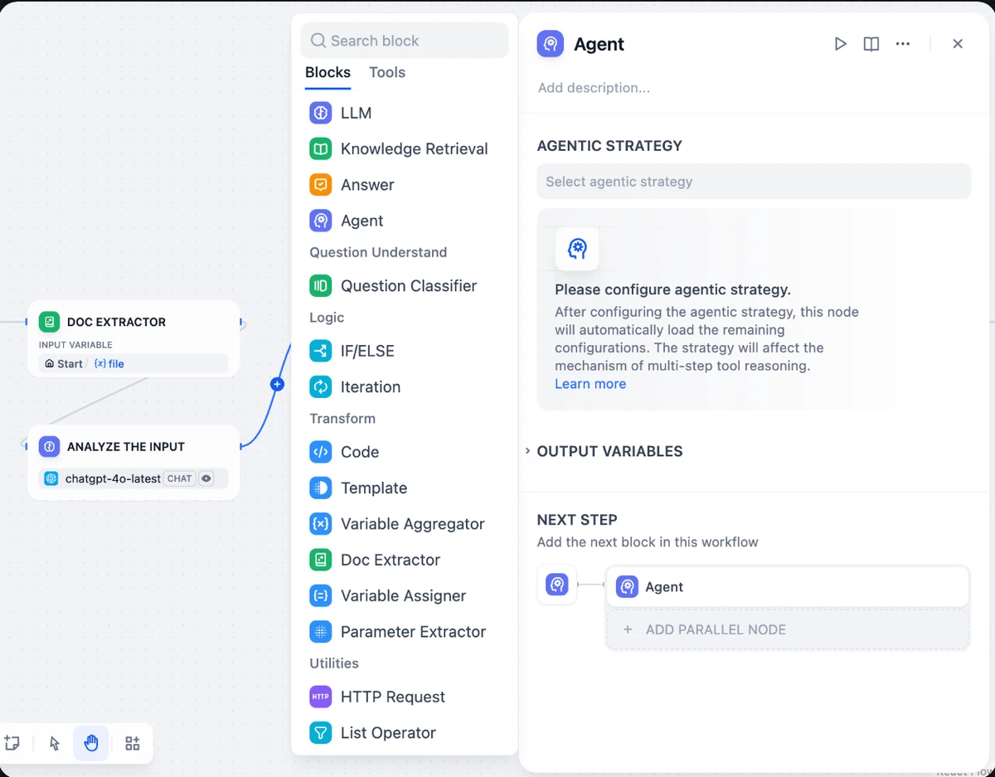
Task: Open the help docs book icon
Action: point(871,44)
